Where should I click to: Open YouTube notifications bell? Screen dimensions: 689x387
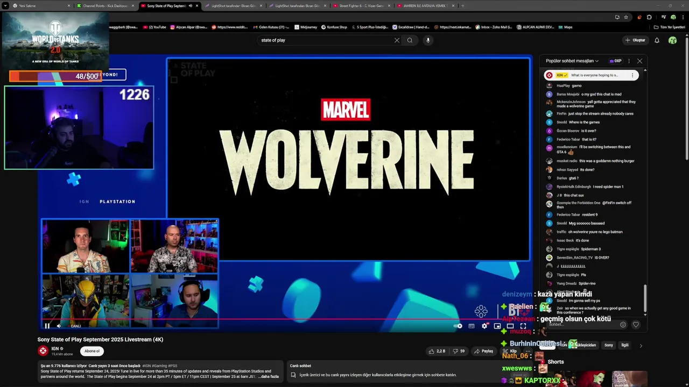[657, 40]
